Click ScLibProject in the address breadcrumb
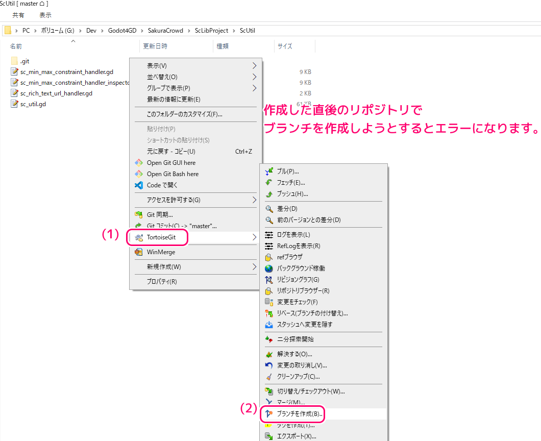 click(x=213, y=31)
